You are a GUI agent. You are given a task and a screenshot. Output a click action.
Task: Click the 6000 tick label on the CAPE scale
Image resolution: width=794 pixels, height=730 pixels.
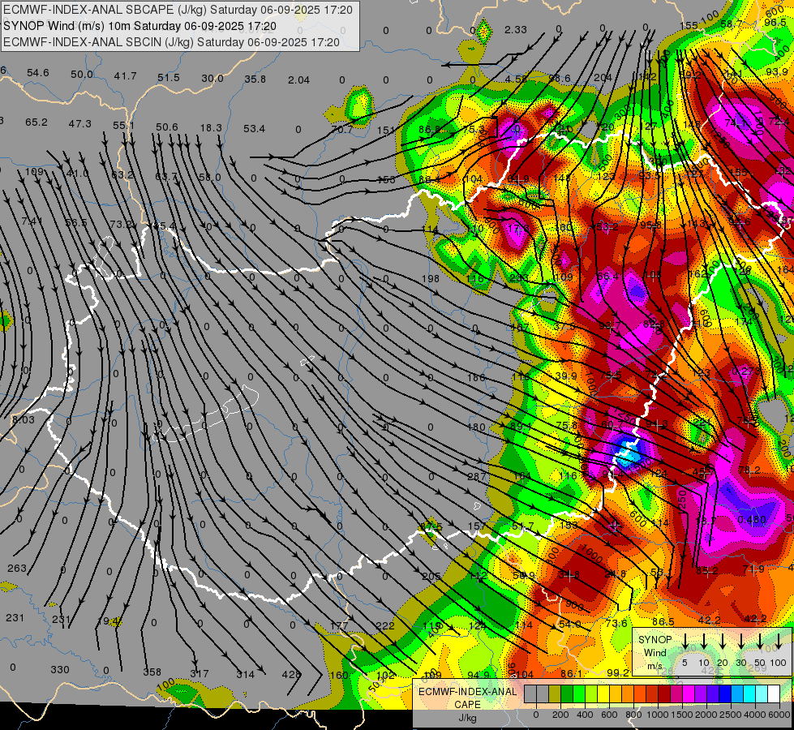point(779,715)
